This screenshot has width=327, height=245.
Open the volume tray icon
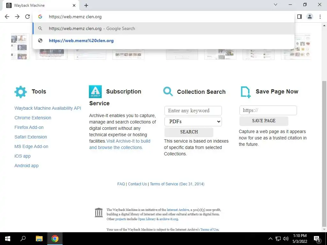(x=286, y=239)
